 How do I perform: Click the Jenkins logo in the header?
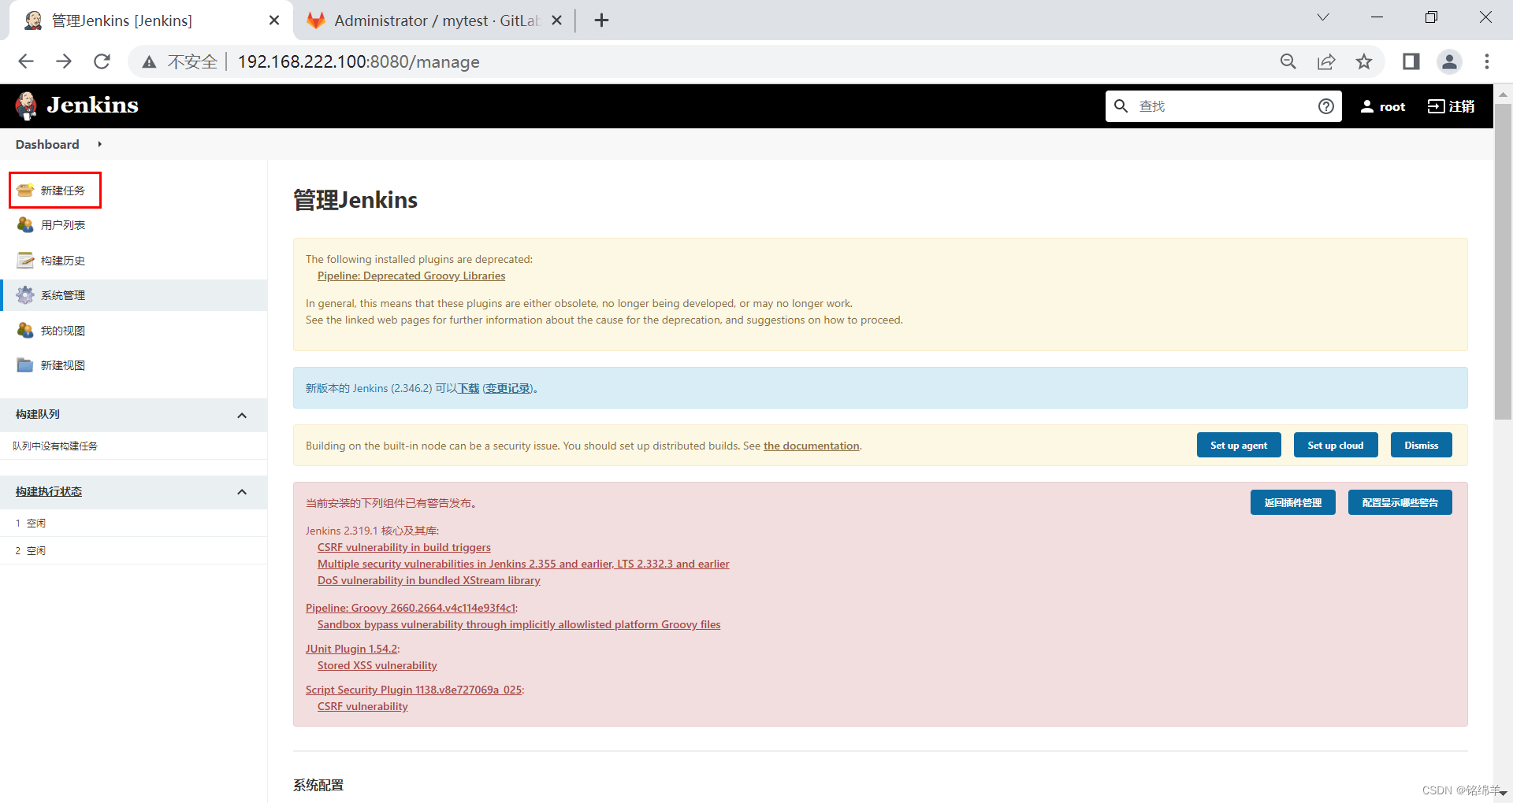(x=76, y=105)
